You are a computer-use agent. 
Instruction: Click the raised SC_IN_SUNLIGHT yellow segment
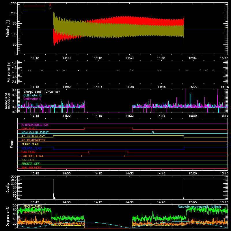[x=119, y=135]
